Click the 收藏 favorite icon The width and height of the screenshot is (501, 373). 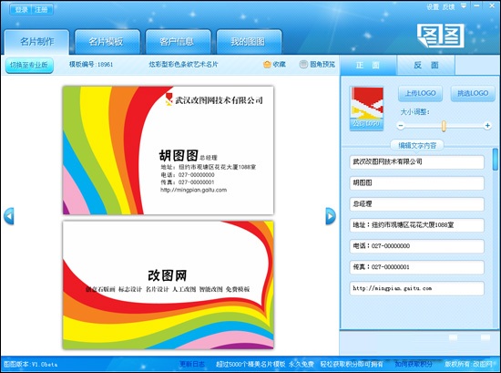click(267, 65)
